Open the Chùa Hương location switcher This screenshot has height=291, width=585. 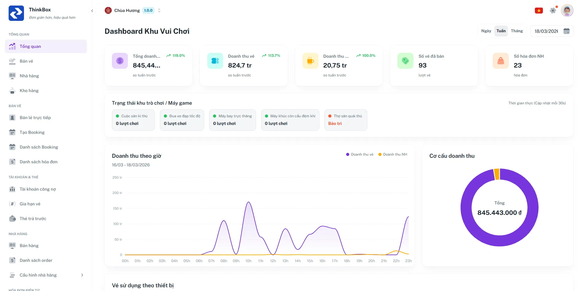click(133, 10)
